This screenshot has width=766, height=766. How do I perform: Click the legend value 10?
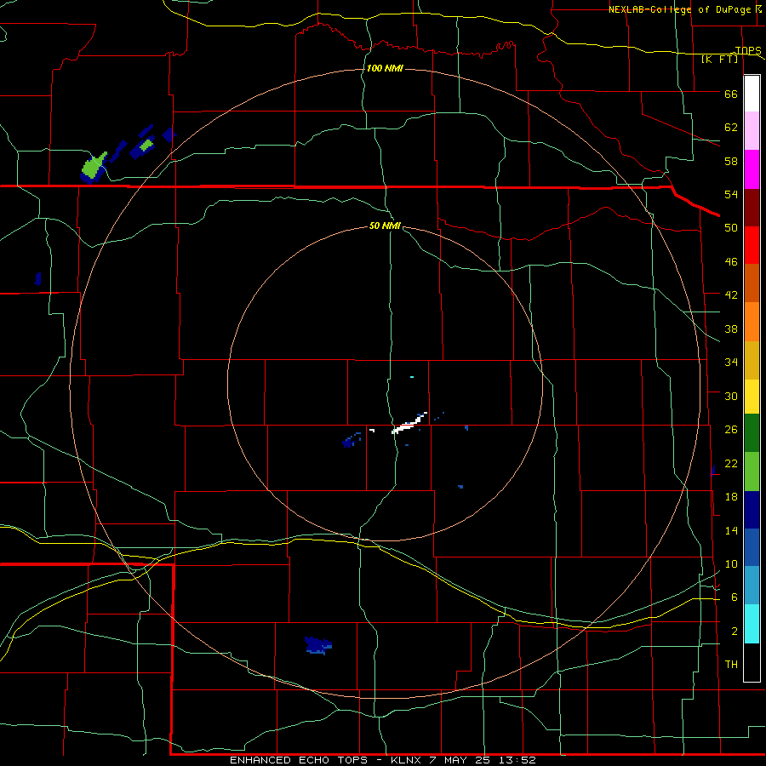[731, 563]
